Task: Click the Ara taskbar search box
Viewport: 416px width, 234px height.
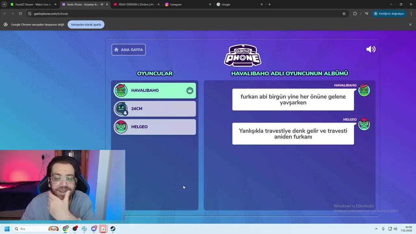Action: [36, 229]
